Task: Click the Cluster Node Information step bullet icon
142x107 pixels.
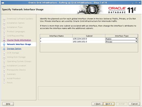Action: point(4,40)
